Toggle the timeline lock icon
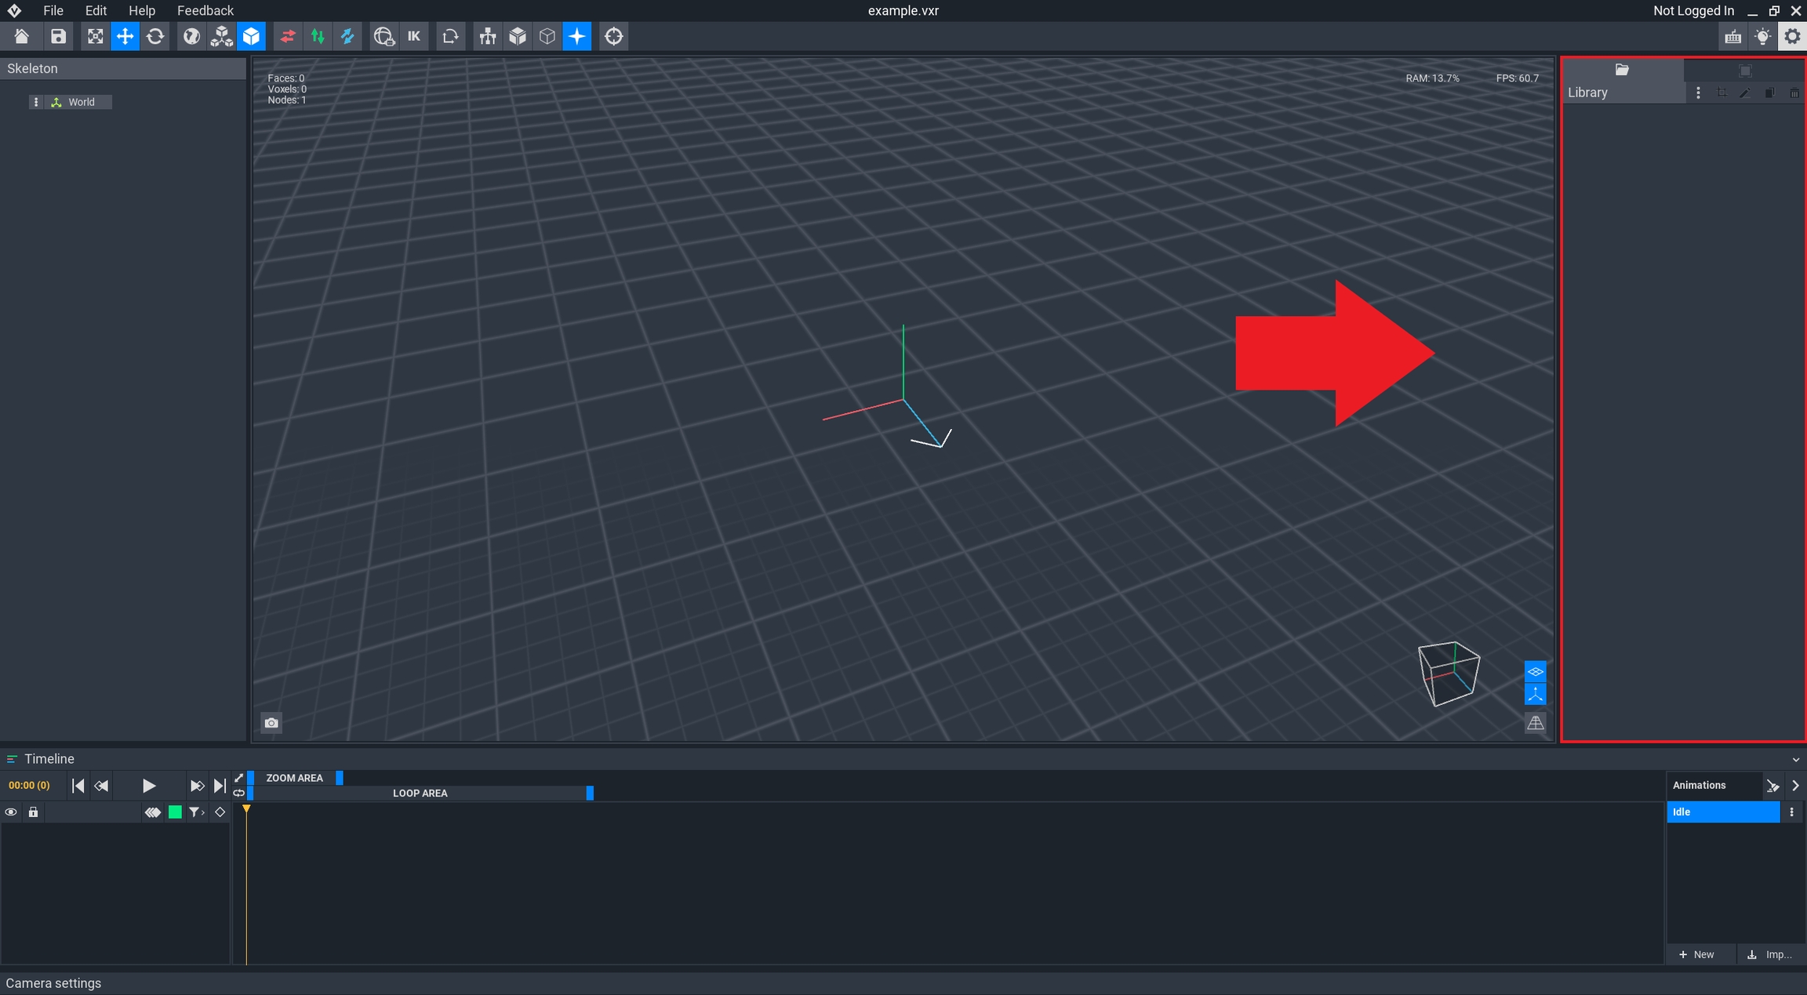The image size is (1807, 995). click(x=33, y=812)
